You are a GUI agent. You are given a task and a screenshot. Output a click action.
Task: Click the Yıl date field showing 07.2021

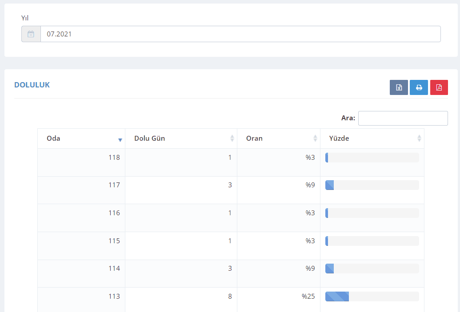[240, 34]
